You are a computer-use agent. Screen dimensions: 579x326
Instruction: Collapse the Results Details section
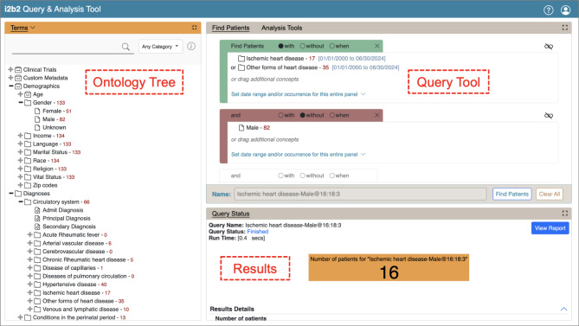pyautogui.click(x=563, y=309)
